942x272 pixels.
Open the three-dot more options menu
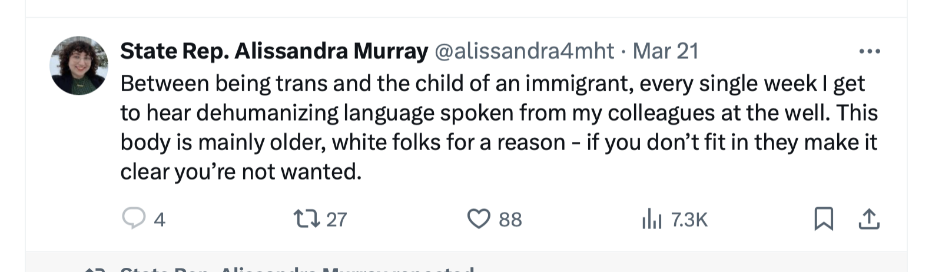(869, 52)
